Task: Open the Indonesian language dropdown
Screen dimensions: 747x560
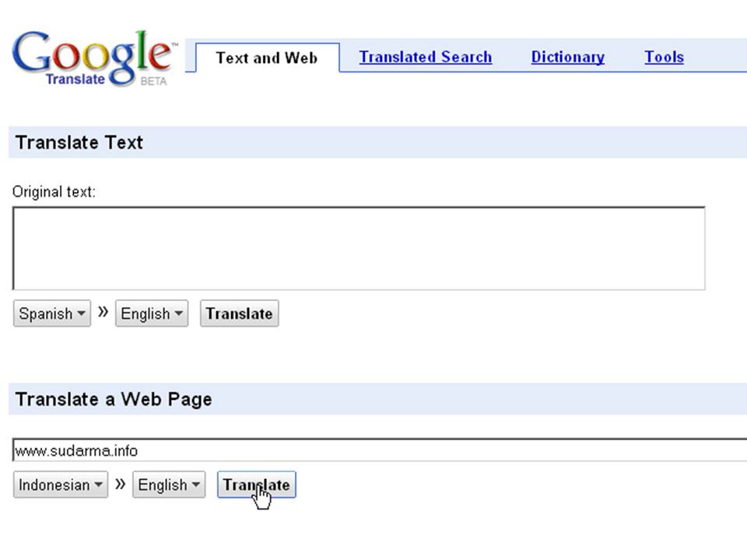Action: tap(61, 485)
